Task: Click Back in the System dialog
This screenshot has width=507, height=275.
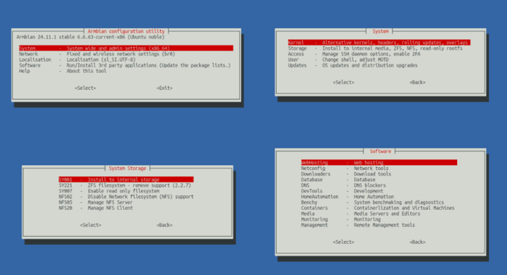Action: [x=417, y=82]
